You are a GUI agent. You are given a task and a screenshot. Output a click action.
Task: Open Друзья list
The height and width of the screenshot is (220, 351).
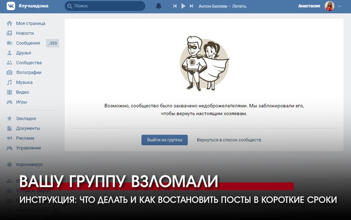tap(23, 53)
